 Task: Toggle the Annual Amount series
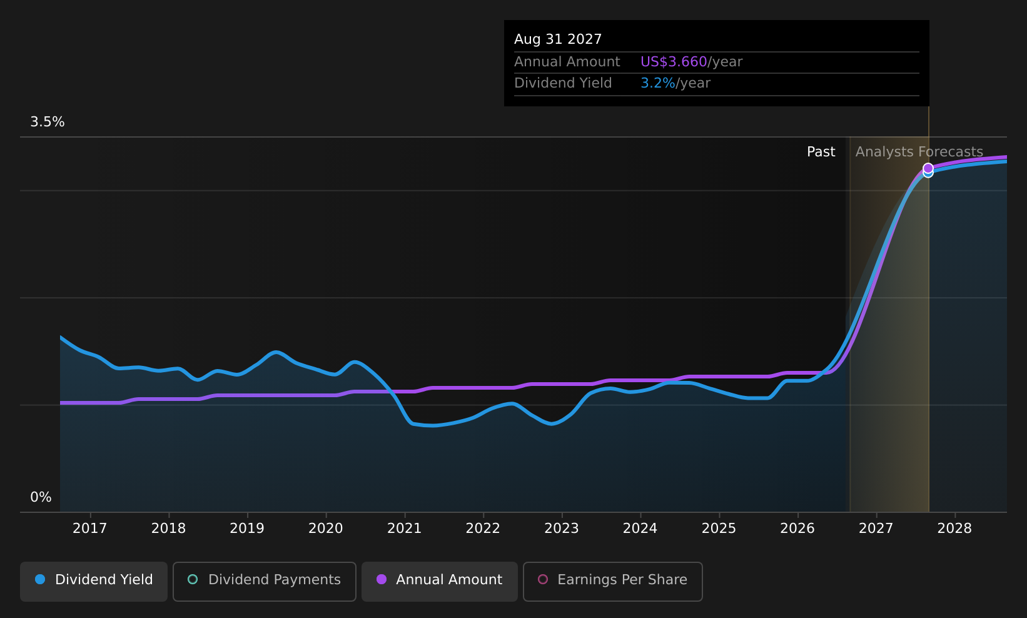pyautogui.click(x=440, y=581)
